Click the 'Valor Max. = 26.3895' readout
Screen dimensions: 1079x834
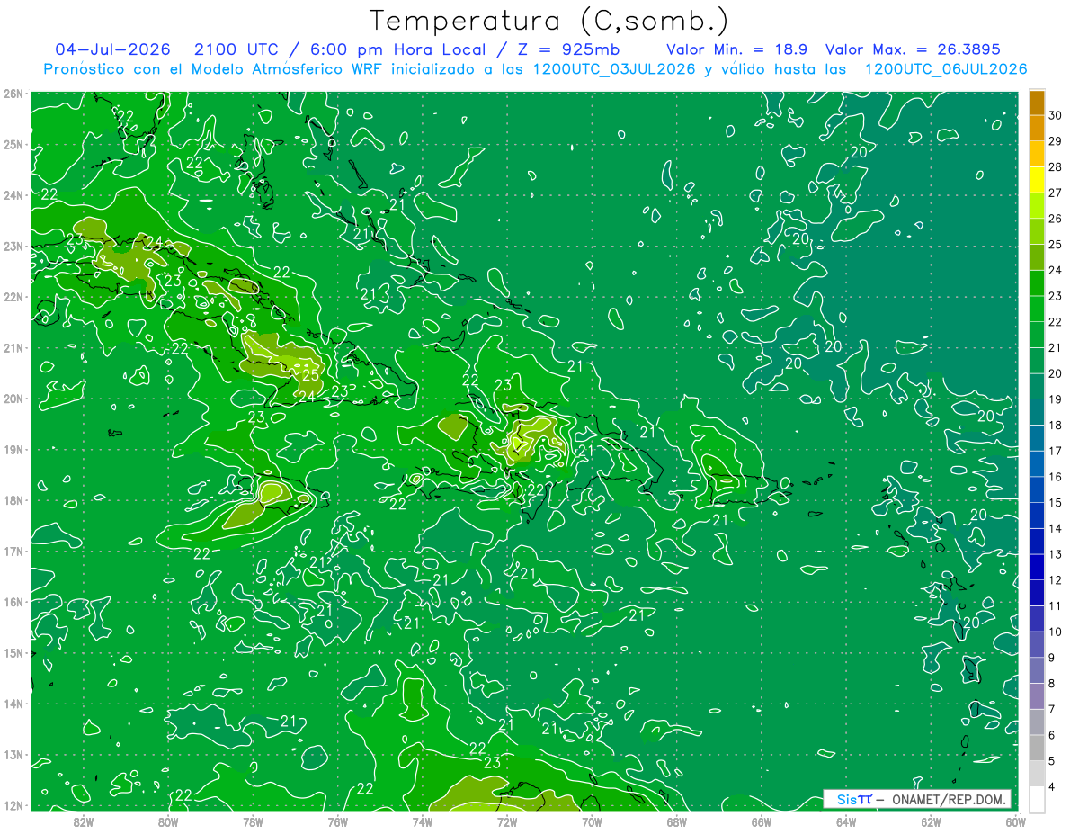pos(913,49)
